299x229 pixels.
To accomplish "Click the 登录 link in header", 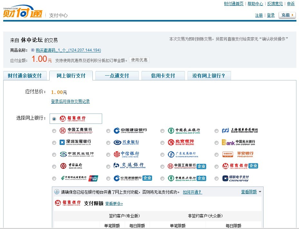I will coord(271,15).
